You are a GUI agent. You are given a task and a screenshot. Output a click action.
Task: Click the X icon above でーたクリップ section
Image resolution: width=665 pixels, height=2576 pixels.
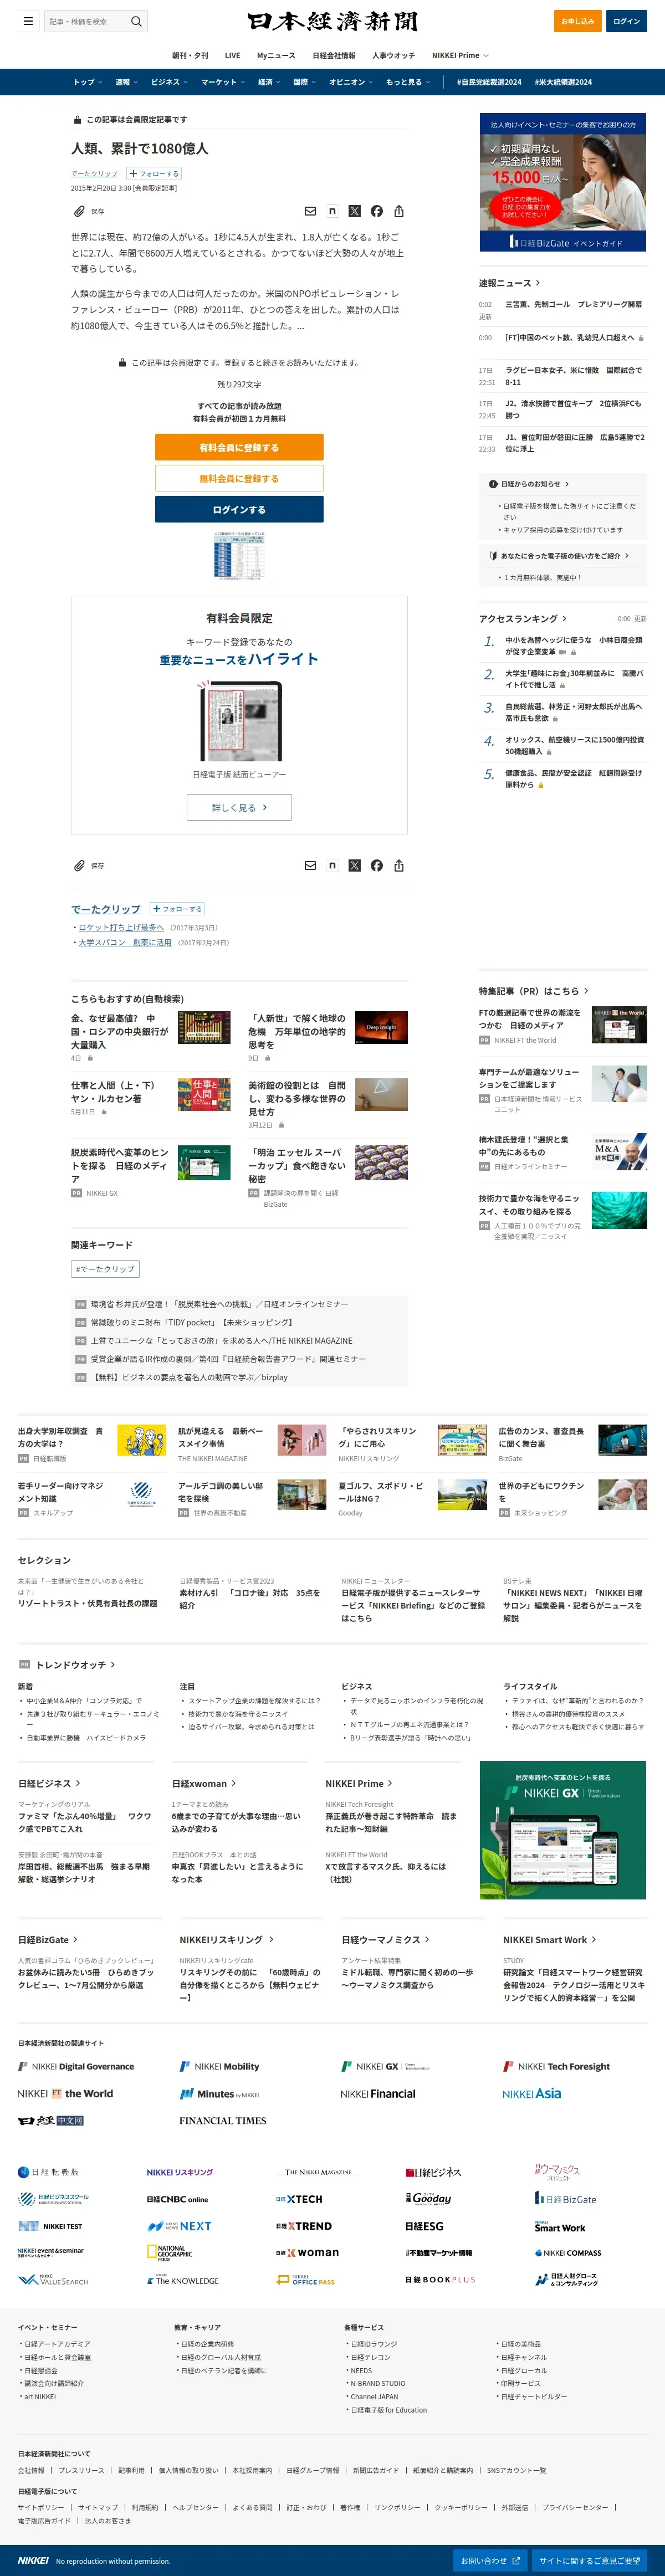click(x=354, y=865)
